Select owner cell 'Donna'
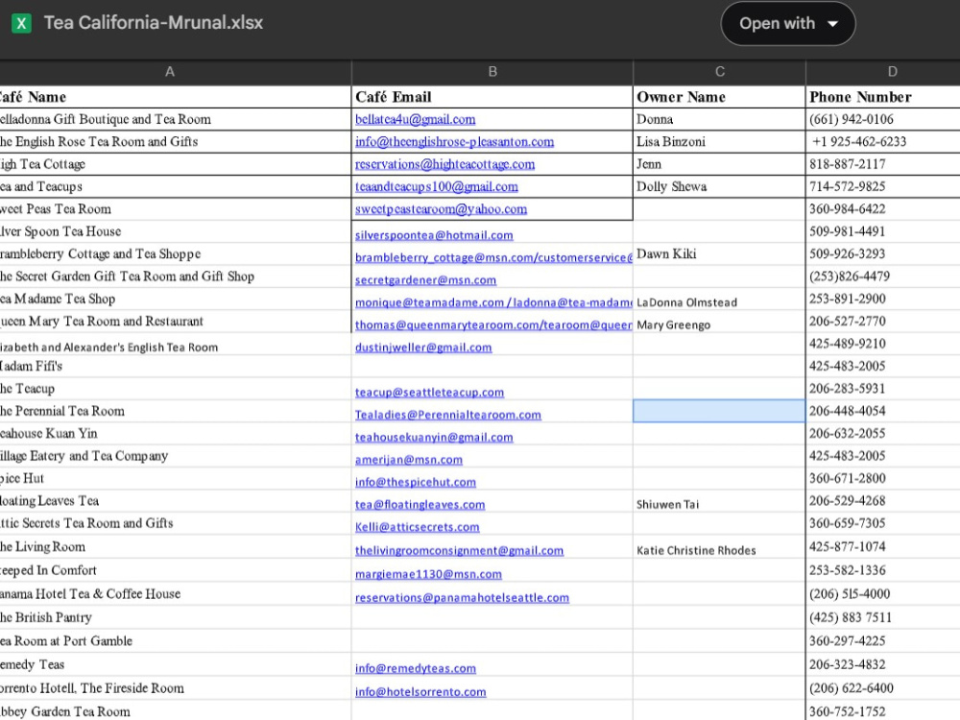 719,119
